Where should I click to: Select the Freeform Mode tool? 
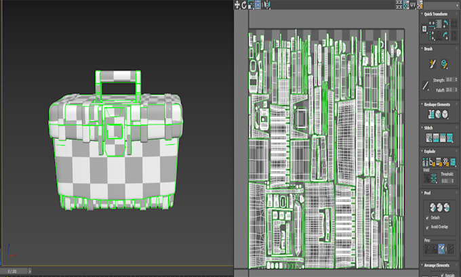(258, 5)
